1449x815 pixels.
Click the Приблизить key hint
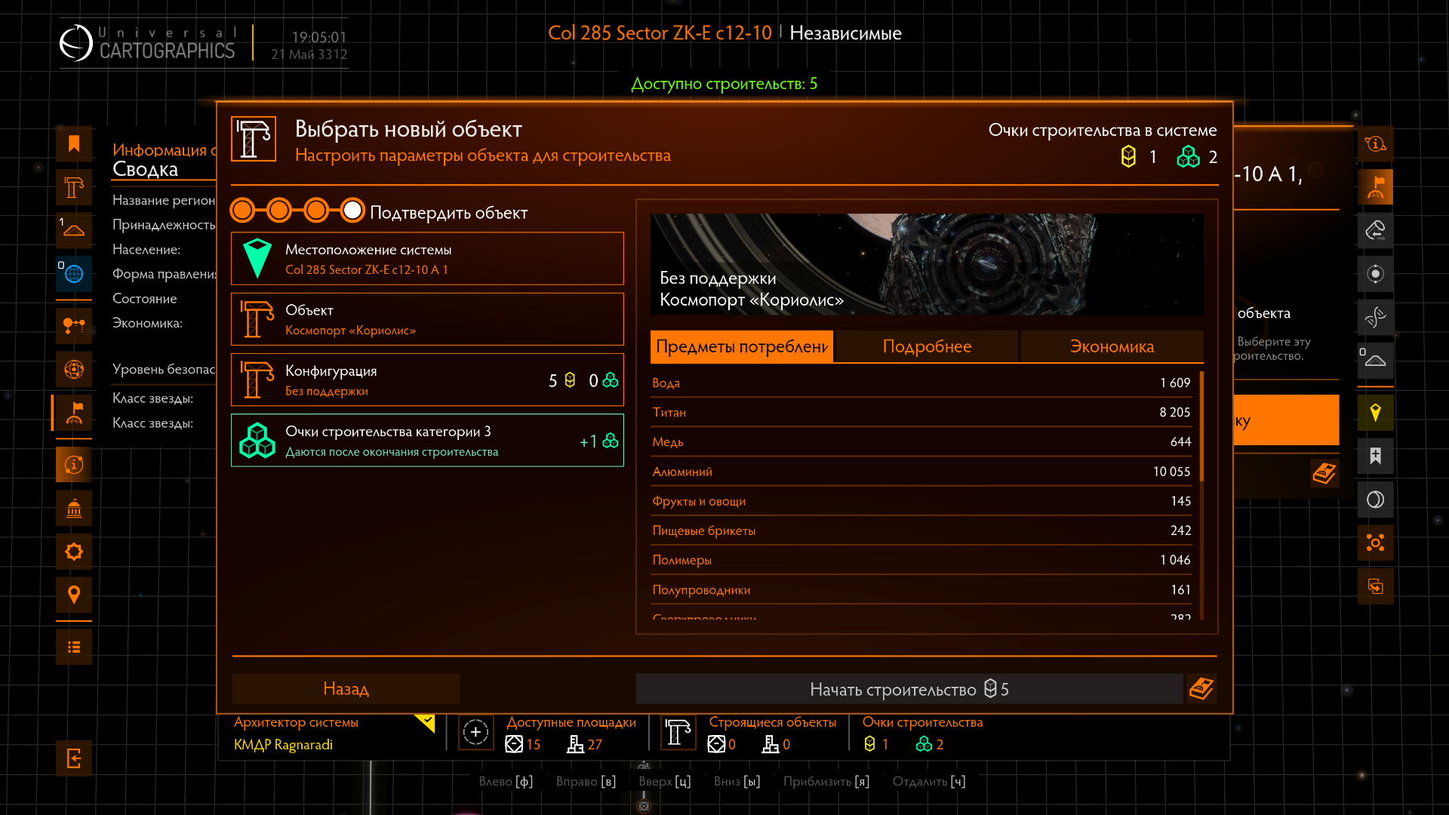826,781
